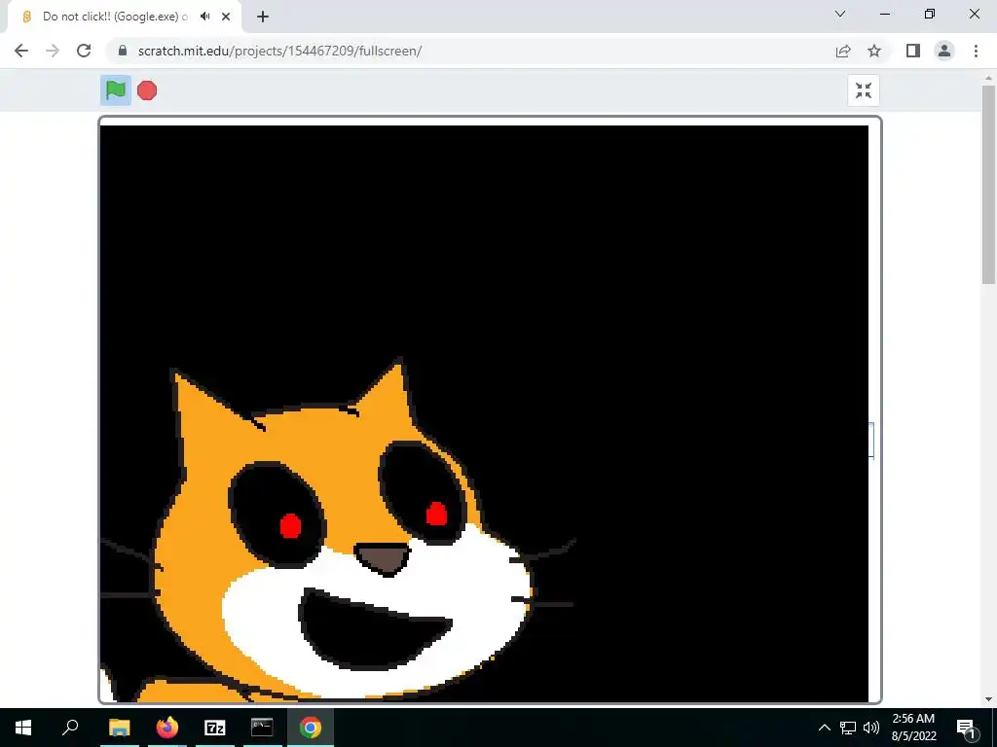Open a new browser tab

(263, 17)
